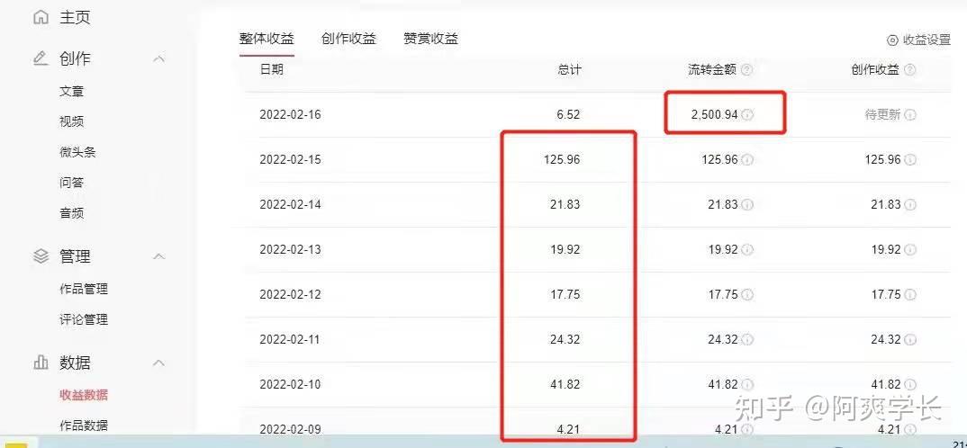The width and height of the screenshot is (967, 448).
Task: Click the date 2022-02-16
Action: tap(291, 114)
